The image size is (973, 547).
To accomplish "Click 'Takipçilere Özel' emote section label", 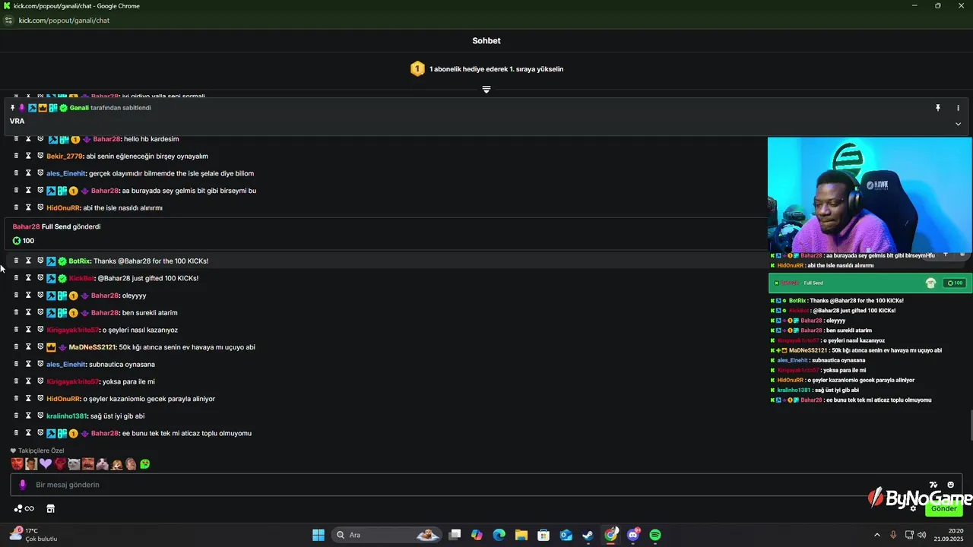I will (x=41, y=451).
